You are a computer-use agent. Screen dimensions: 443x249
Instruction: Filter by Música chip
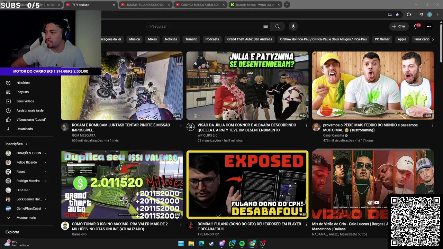click(x=135, y=39)
